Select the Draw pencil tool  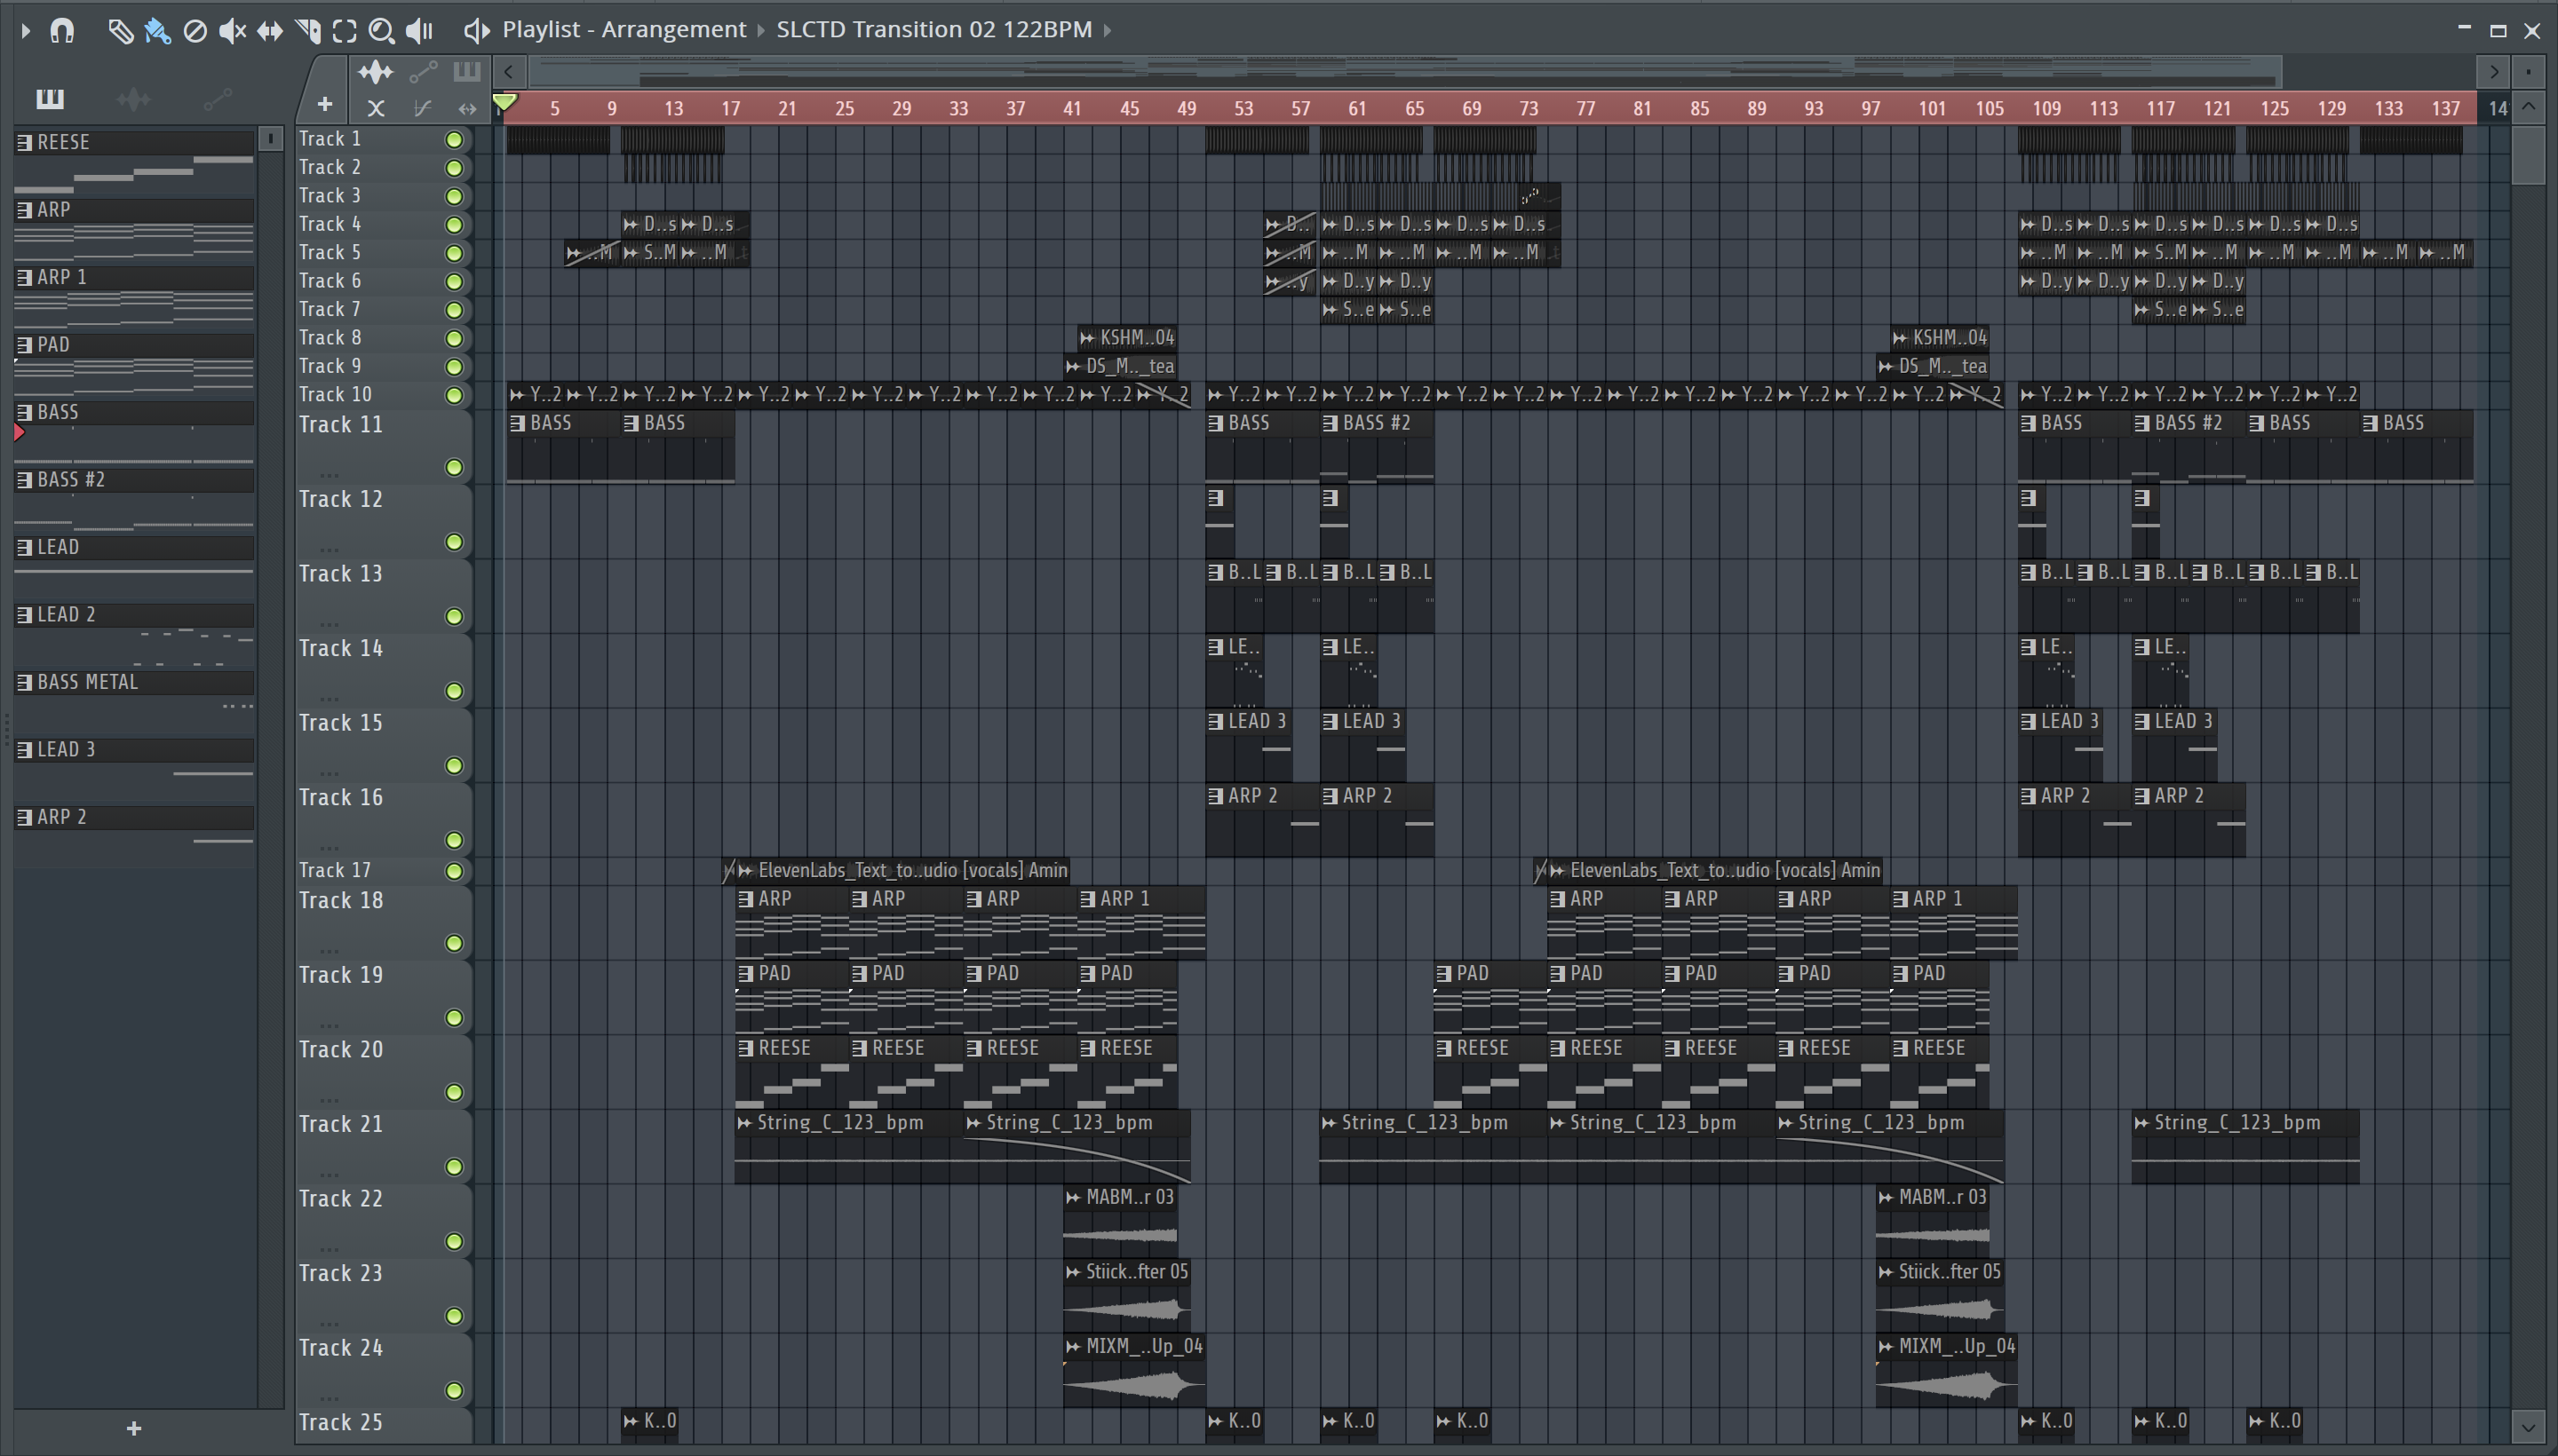point(120,31)
